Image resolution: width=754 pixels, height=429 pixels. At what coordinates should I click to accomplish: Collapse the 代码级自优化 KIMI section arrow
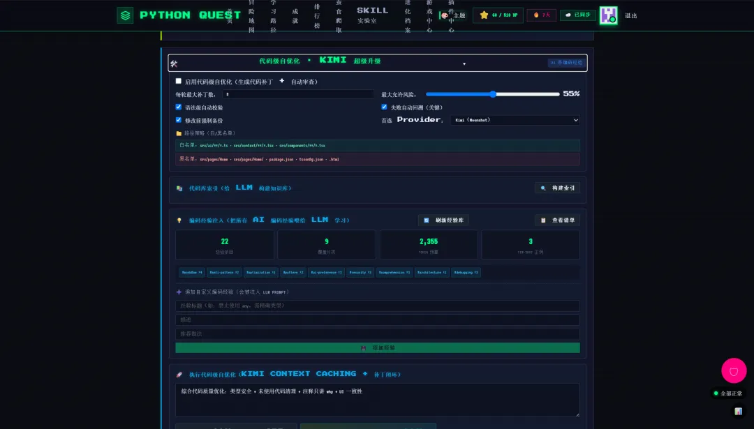point(464,63)
